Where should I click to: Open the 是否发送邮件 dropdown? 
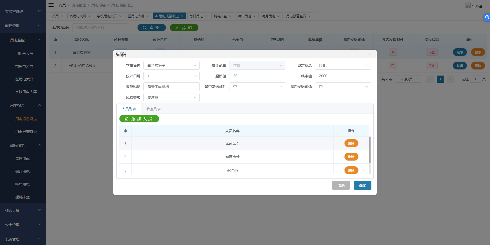[257, 87]
